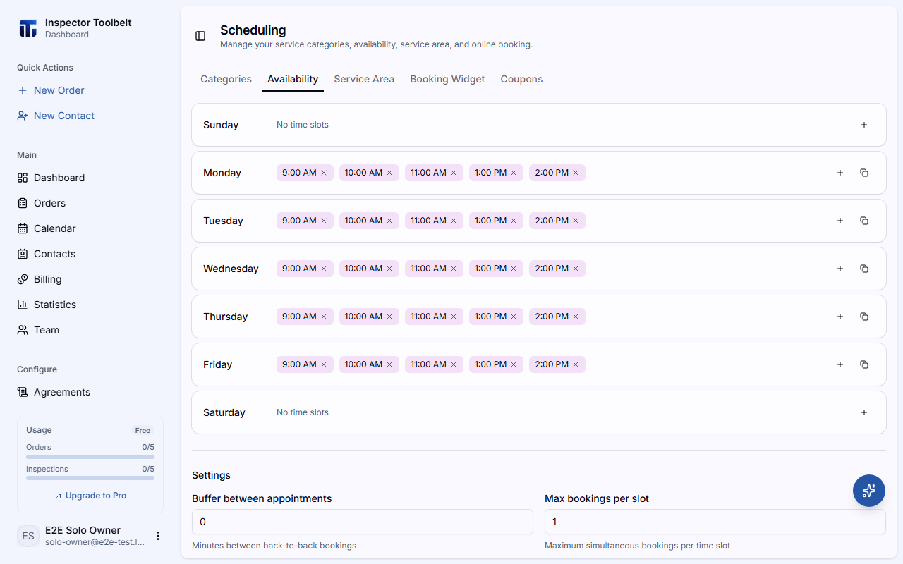Open the Coupons tab
903x564 pixels.
click(x=521, y=79)
